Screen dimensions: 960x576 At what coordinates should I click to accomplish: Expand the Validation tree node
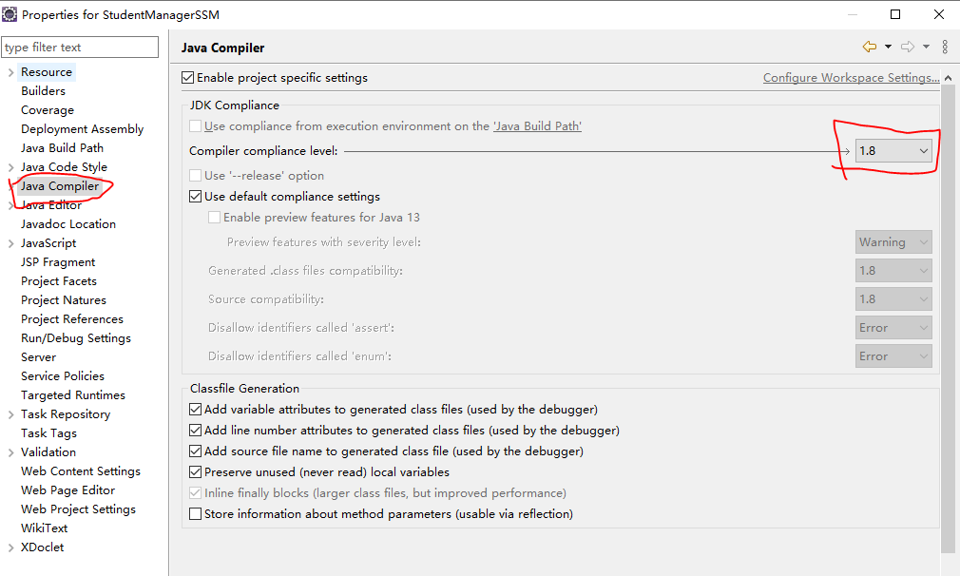10,452
